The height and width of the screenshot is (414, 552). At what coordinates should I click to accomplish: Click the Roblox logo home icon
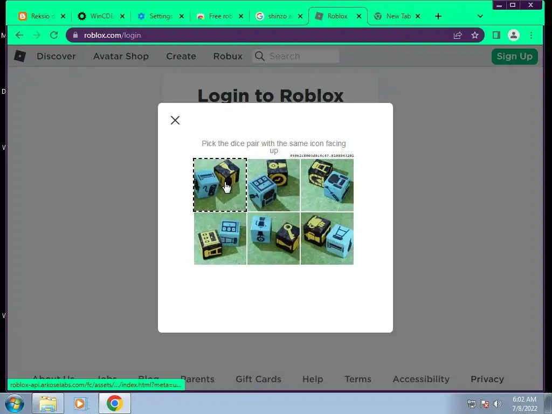click(20, 56)
